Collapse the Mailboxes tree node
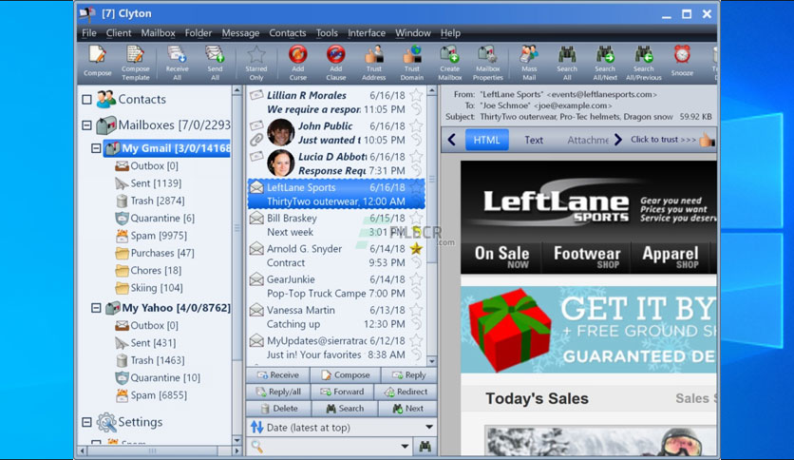The height and width of the screenshot is (460, 794). pyautogui.click(x=86, y=125)
